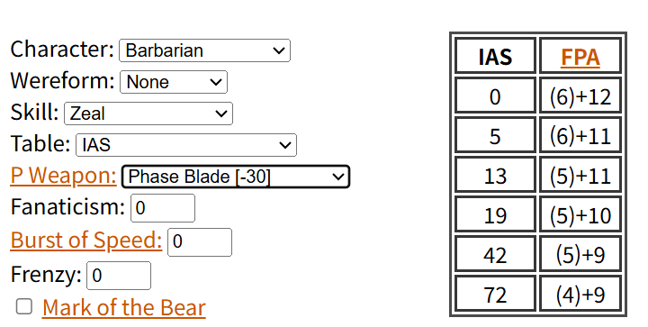The width and height of the screenshot is (648, 327).
Task: Expand the Phase Blade [-30] weapon dropdown
Action: coord(236,177)
